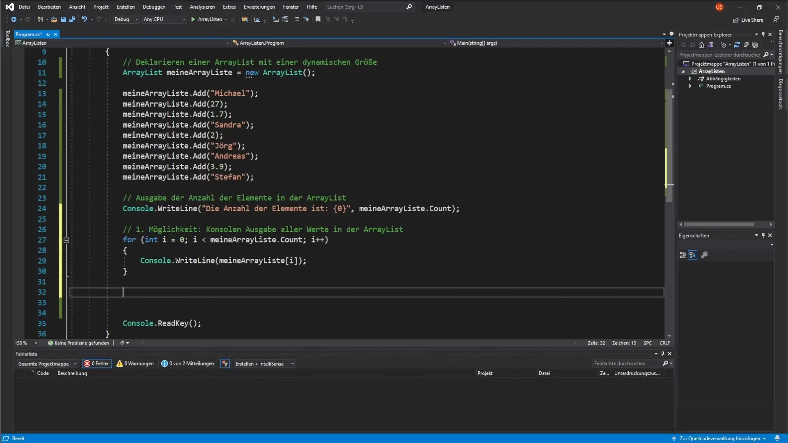
Task: Click Keine Probleme gefunden indicator
Action: (x=78, y=343)
